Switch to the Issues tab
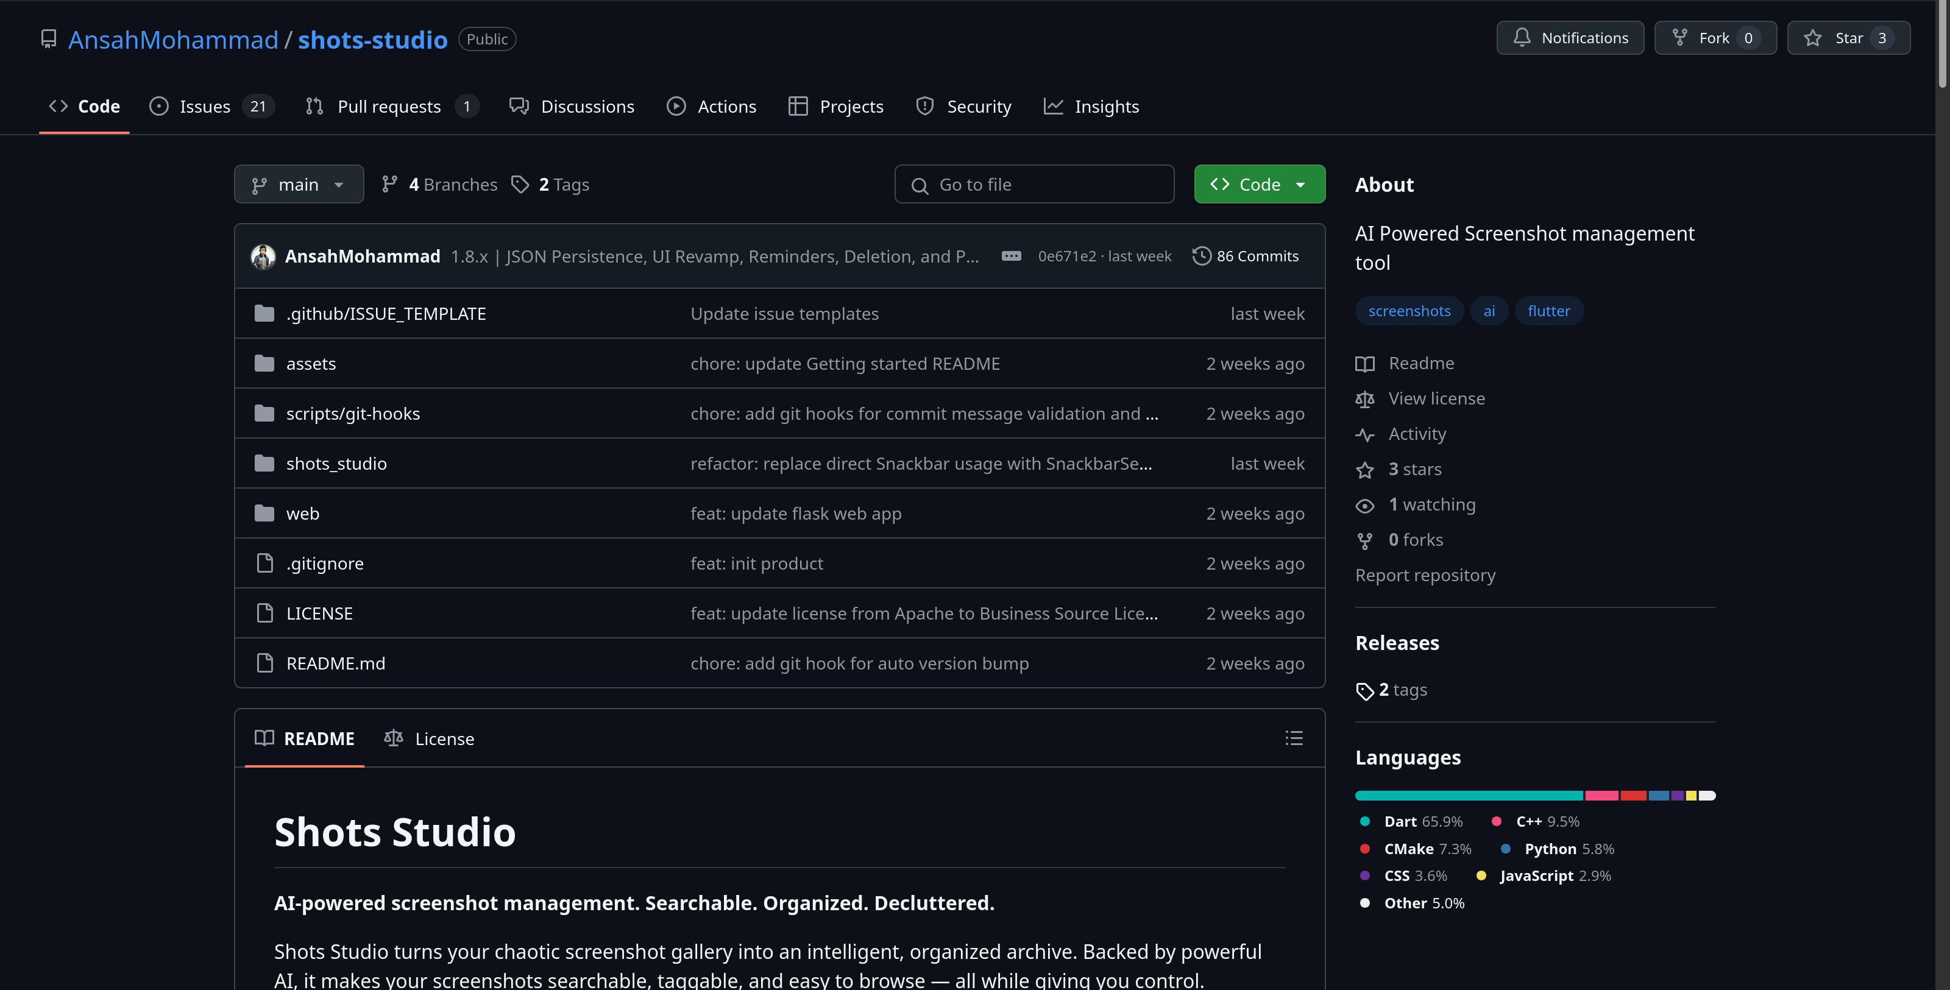 click(x=204, y=107)
